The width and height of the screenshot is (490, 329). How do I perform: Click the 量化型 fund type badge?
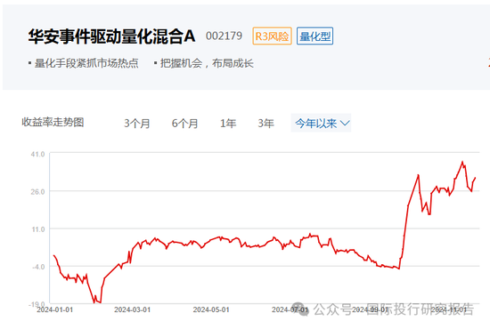pyautogui.click(x=315, y=36)
